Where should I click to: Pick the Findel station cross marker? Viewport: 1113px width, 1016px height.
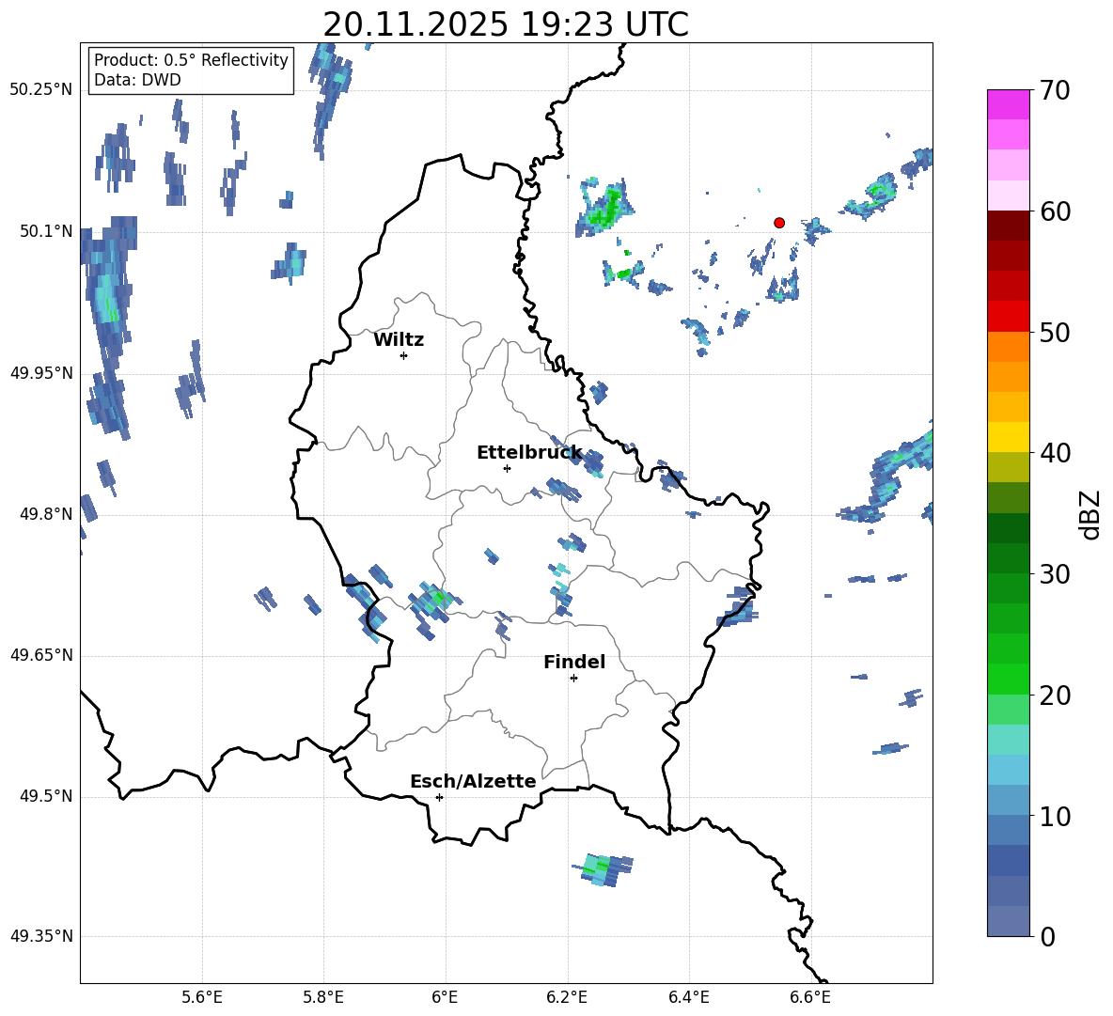573,678
